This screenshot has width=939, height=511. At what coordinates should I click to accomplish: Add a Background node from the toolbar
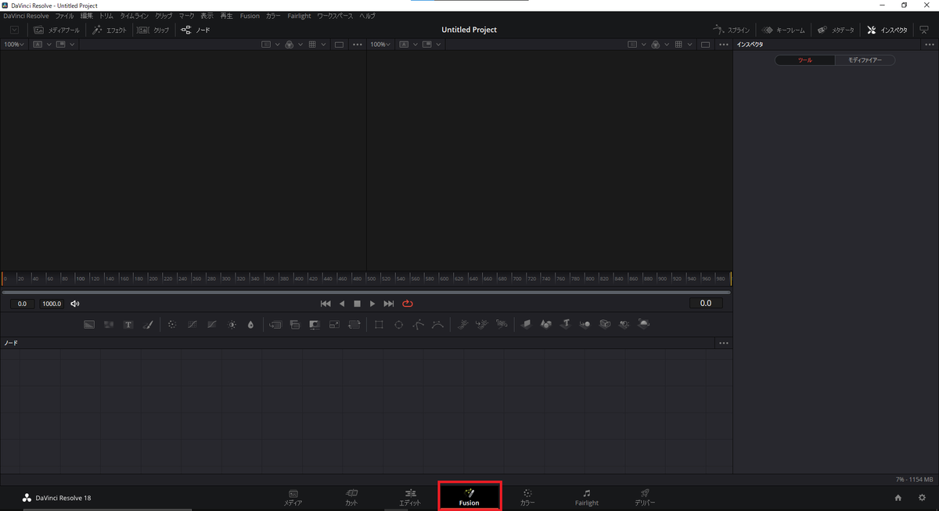(89, 324)
